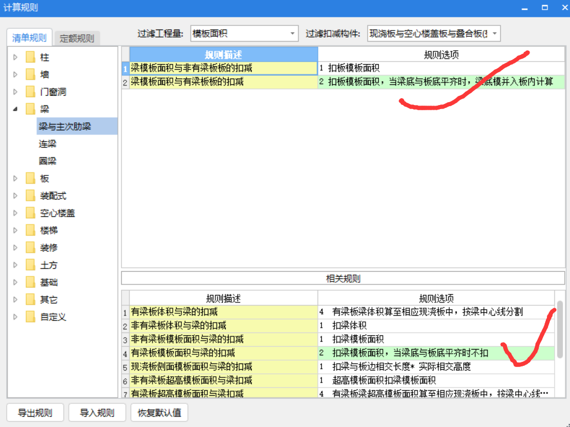This screenshot has width=570, height=427.
Task: Click the 恢复默认值 button
Action: pos(159,413)
